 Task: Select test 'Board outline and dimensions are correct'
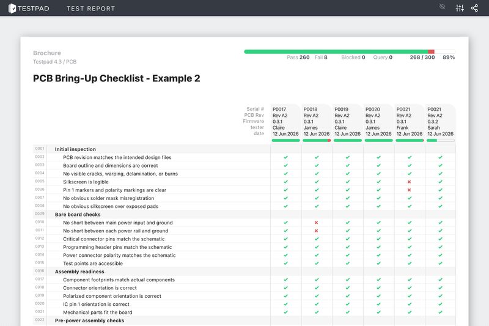click(111, 166)
